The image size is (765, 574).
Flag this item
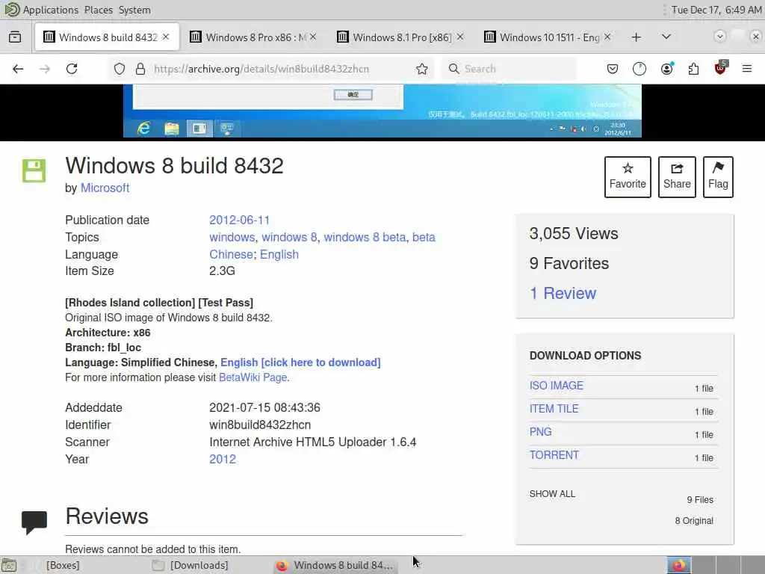point(718,176)
